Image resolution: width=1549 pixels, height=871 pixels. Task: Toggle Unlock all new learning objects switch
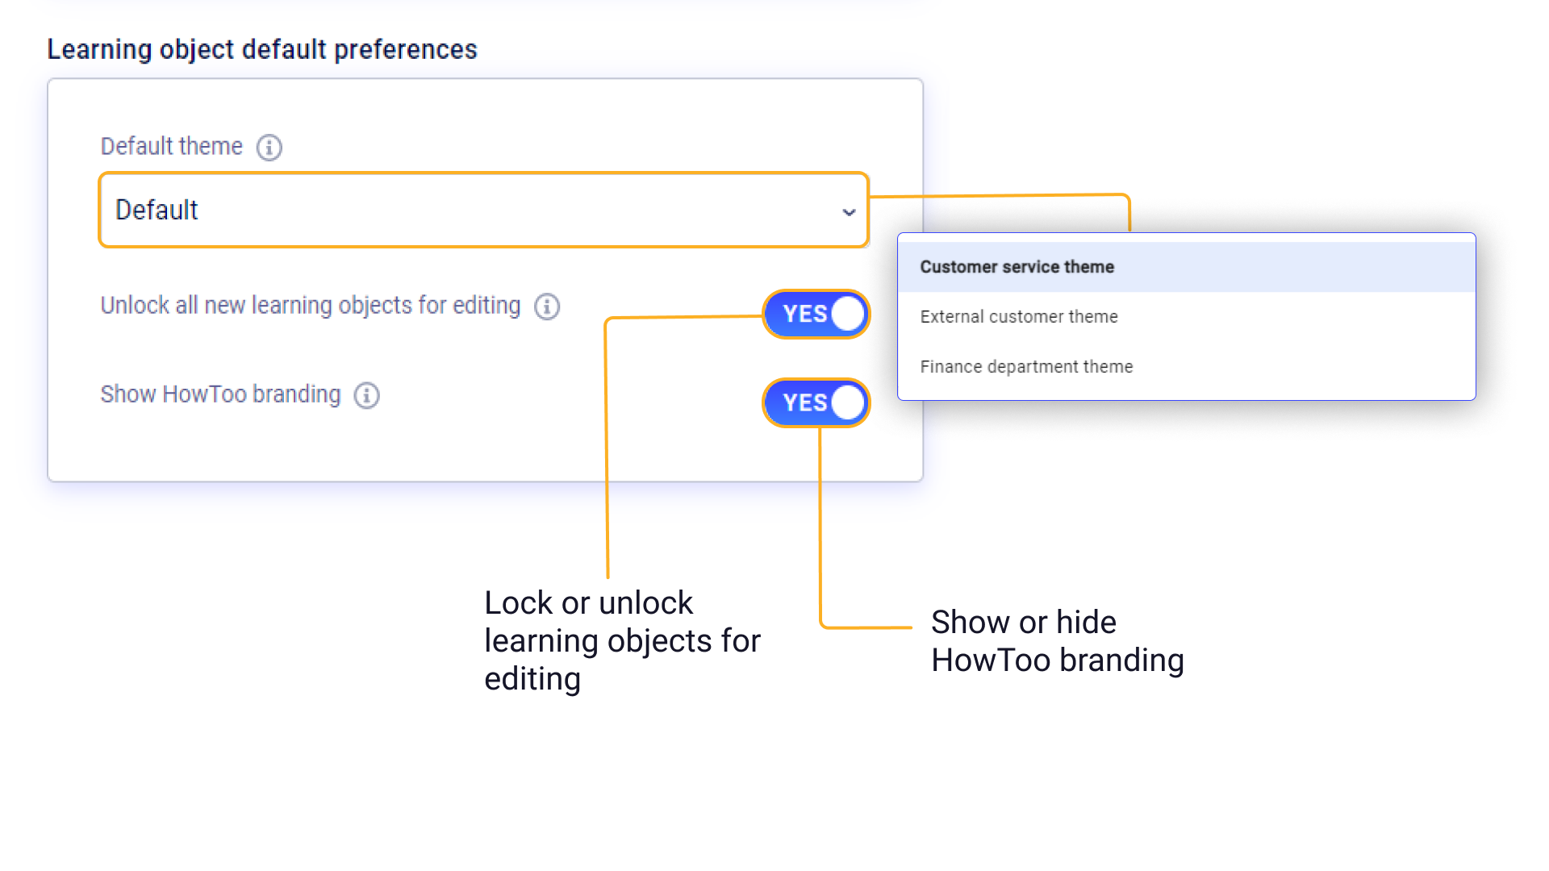(816, 314)
